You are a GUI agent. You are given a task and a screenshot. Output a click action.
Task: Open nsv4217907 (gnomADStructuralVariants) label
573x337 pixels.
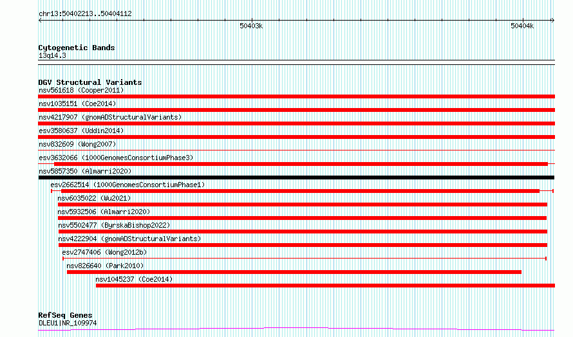point(110,117)
